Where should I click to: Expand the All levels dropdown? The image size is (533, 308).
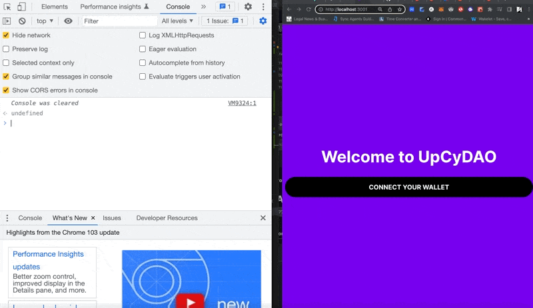(x=177, y=21)
